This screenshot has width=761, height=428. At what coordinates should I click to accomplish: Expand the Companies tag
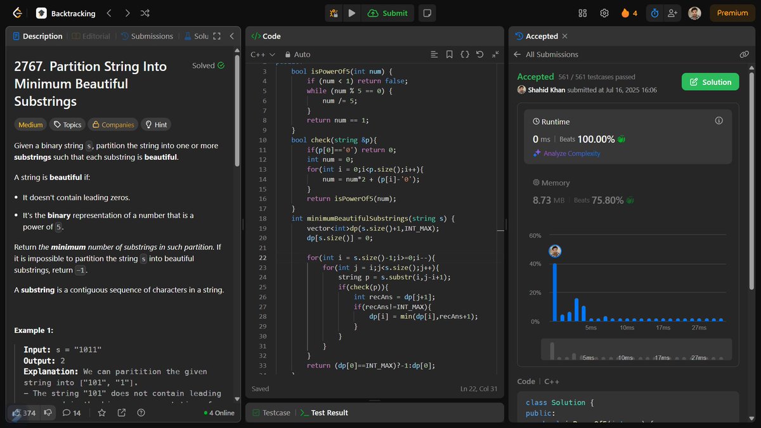click(112, 125)
